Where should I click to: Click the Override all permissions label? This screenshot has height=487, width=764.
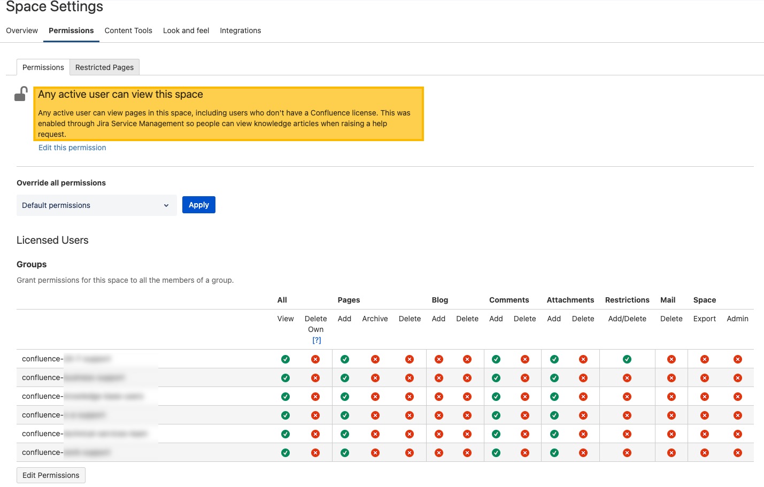click(61, 183)
